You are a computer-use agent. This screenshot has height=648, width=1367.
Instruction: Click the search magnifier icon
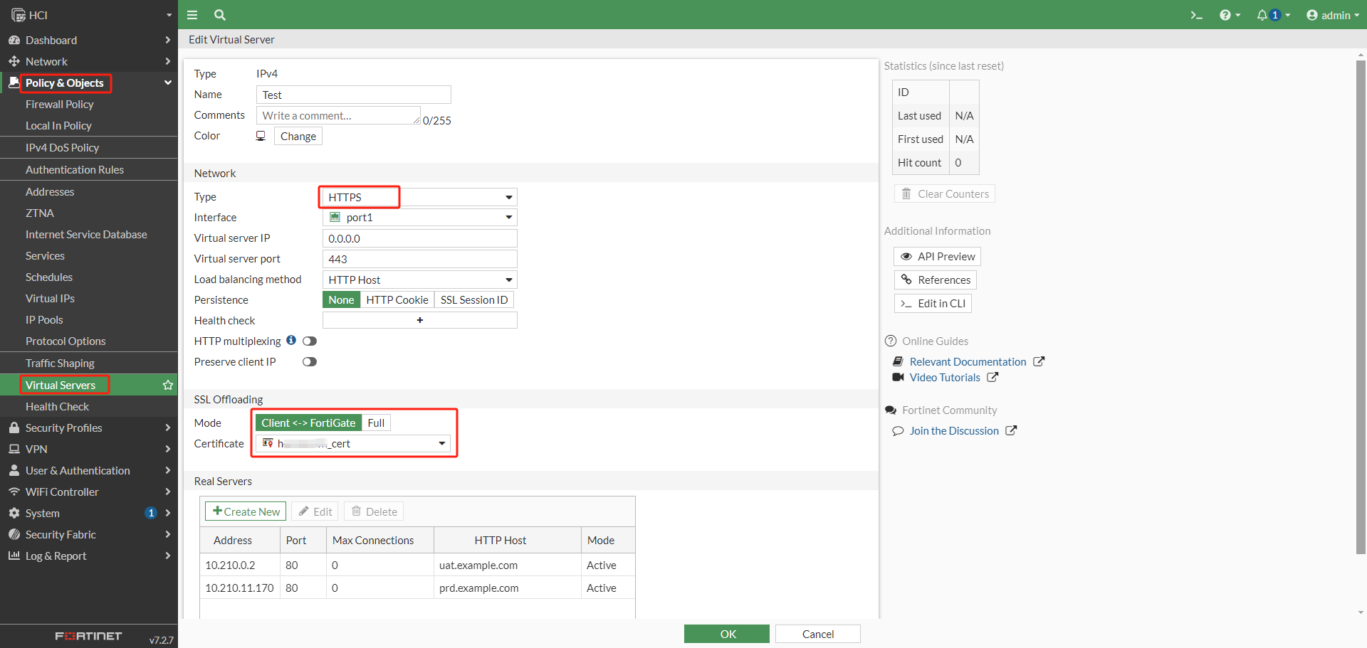click(219, 15)
